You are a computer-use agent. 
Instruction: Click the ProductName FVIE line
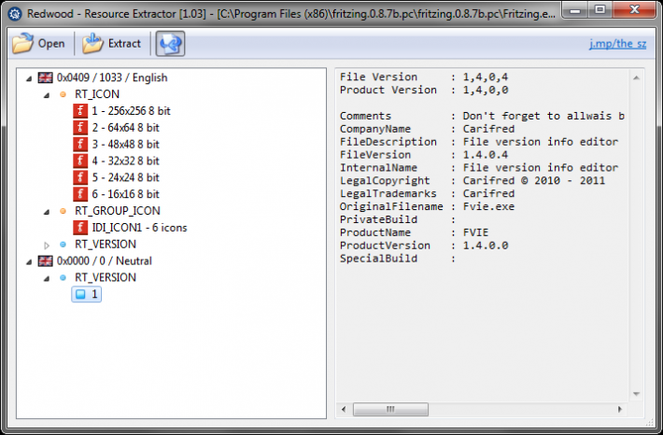[414, 232]
